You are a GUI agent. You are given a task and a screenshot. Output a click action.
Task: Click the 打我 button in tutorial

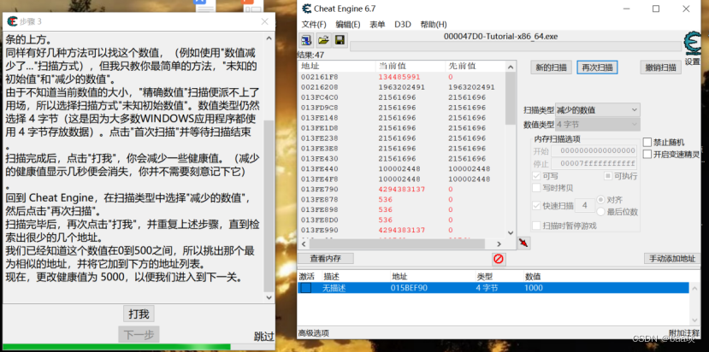(x=139, y=314)
